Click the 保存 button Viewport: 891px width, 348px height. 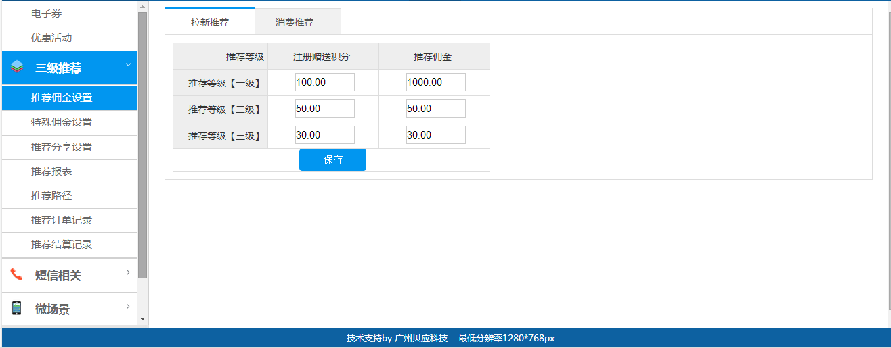click(332, 160)
